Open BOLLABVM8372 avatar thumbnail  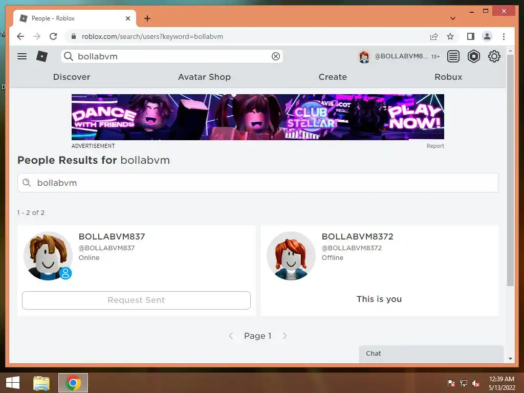[x=291, y=256]
